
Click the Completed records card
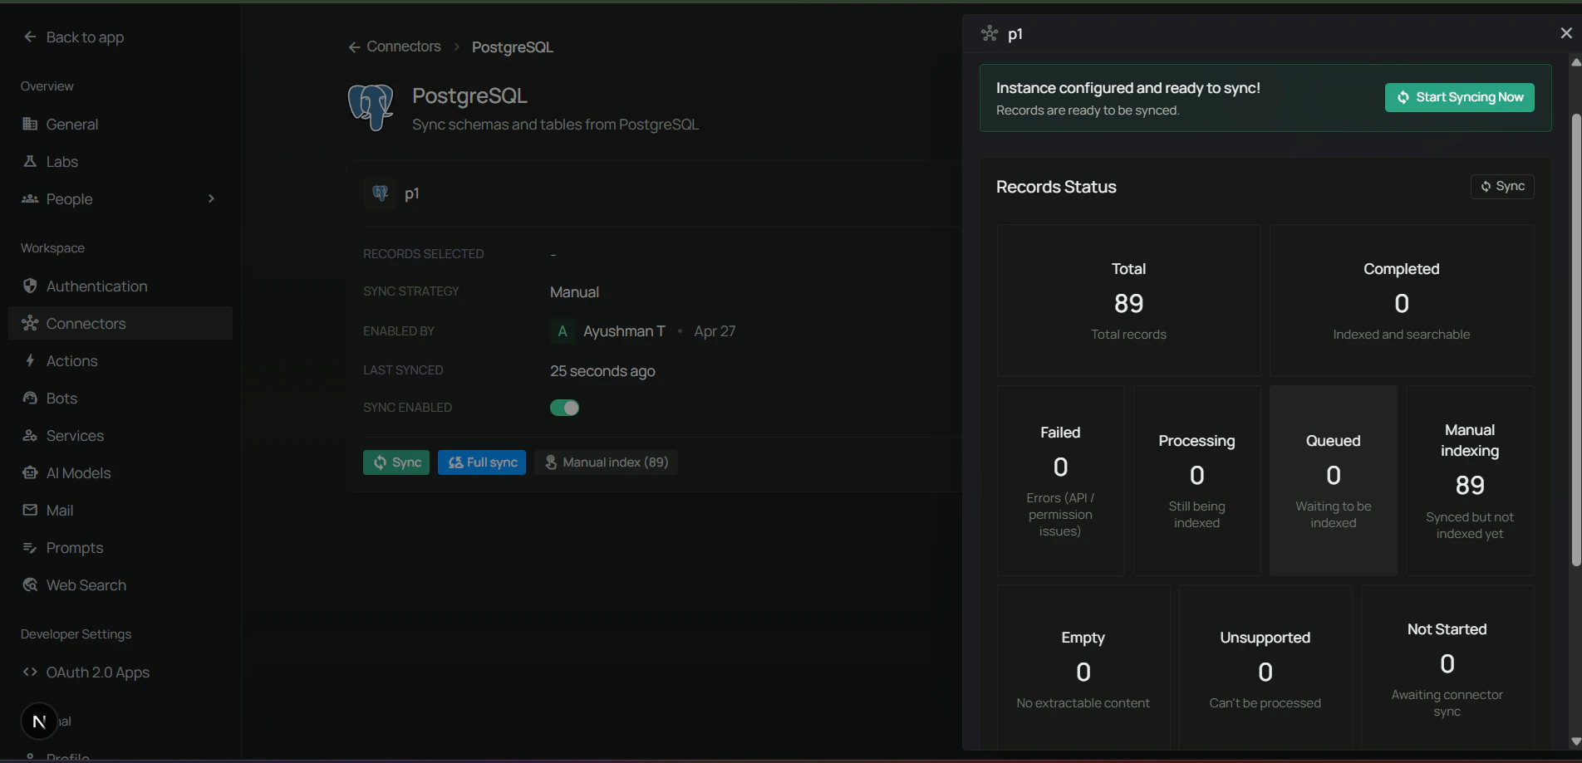tap(1402, 300)
